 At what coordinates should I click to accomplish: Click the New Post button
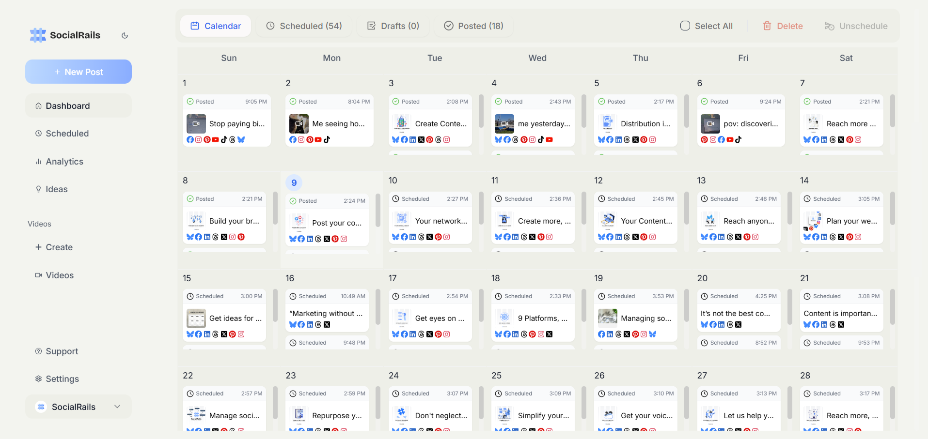(78, 71)
